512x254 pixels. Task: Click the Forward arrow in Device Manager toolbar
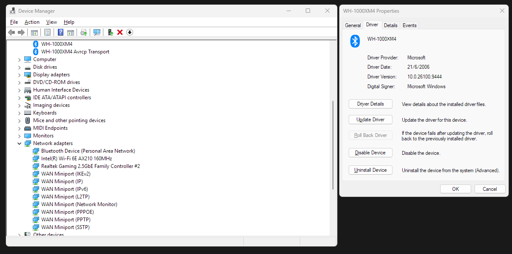[x=21, y=32]
